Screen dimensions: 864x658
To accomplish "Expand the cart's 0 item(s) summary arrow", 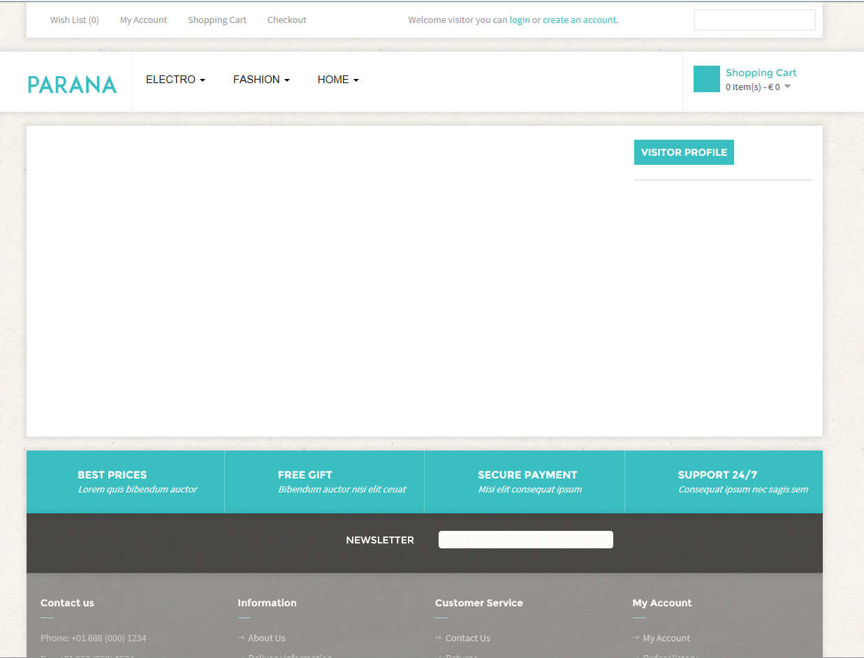I will pyautogui.click(x=787, y=87).
